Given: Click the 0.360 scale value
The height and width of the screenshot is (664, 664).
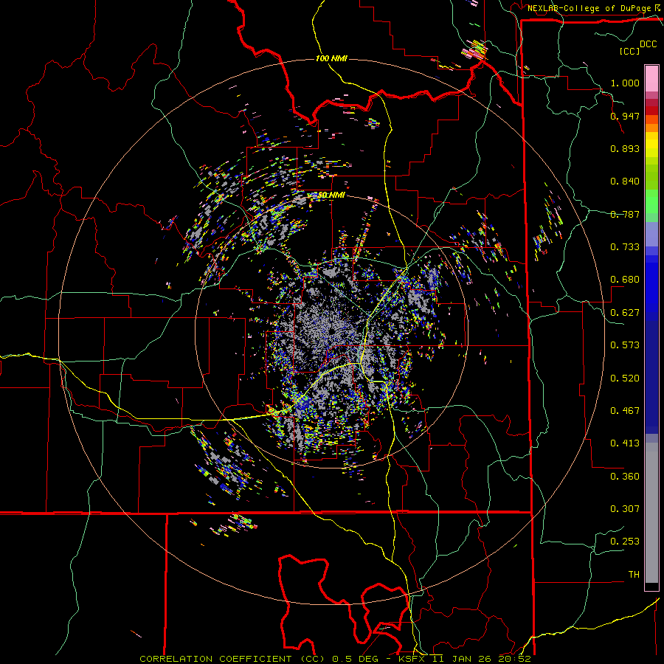Looking at the screenshot, I should (625, 477).
